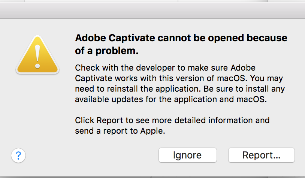Click the bold "Adobe Captivate cannot be opened" heading
The height and width of the screenshot is (178, 305).
[x=181, y=38]
